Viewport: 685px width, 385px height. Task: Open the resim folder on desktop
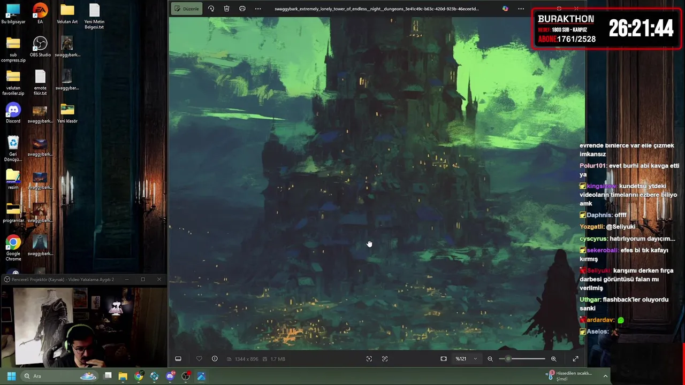(13, 180)
